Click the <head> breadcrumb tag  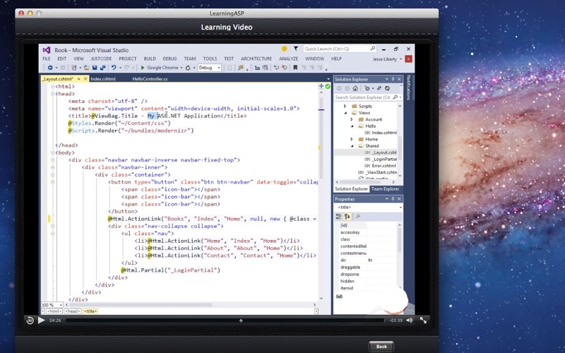[x=73, y=311]
